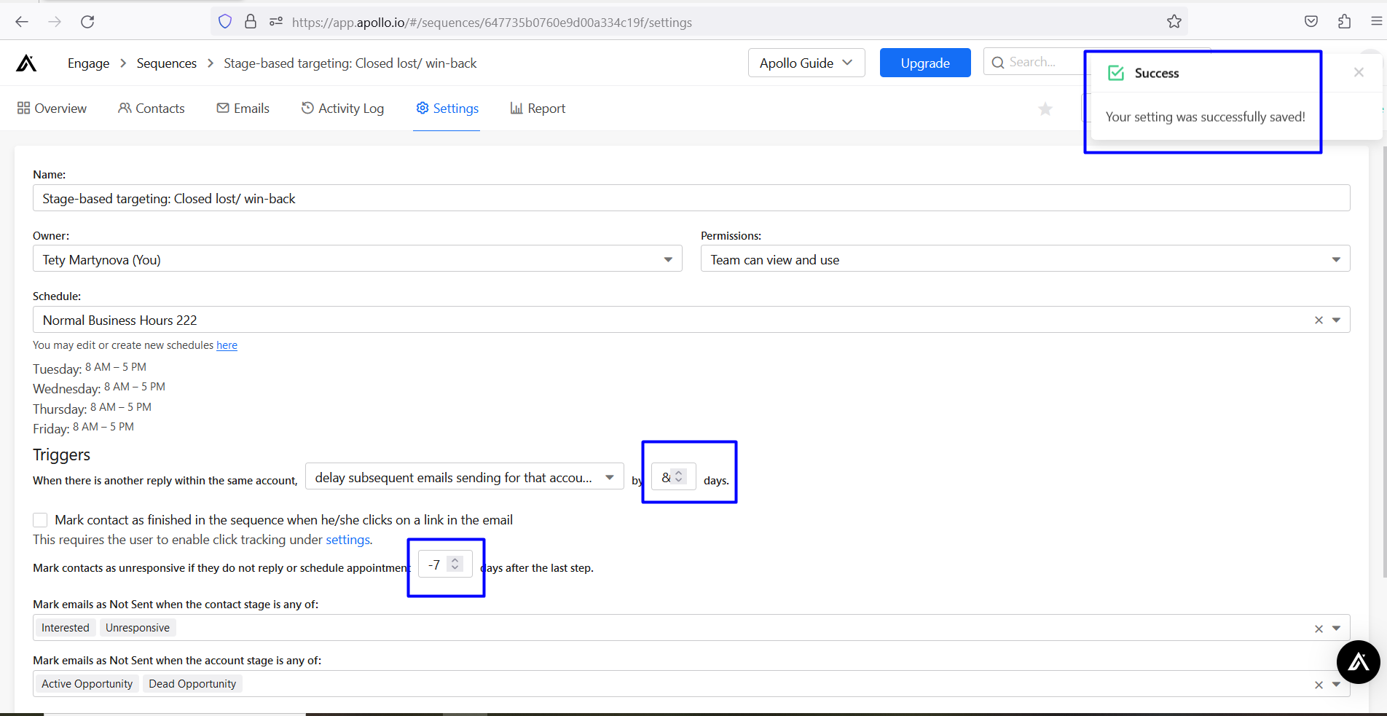Bookmark this page with star icon
The image size is (1387, 716).
pyautogui.click(x=1174, y=22)
